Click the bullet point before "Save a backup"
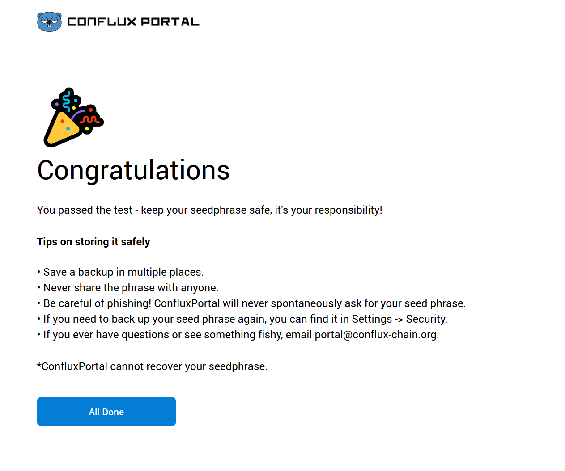Screen dimensions: 565x471 tap(39, 272)
